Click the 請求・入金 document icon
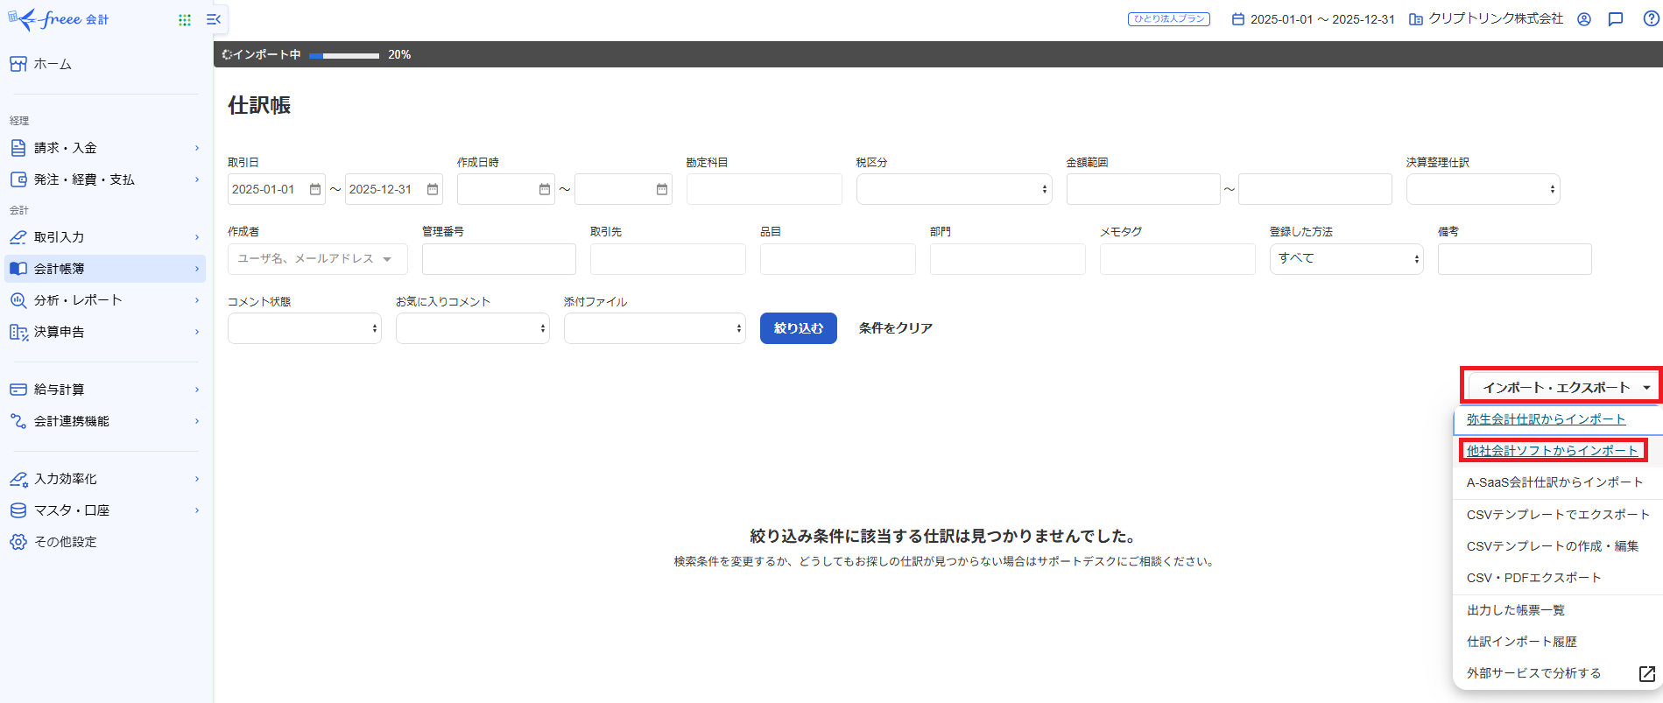1663x703 pixels. point(18,148)
